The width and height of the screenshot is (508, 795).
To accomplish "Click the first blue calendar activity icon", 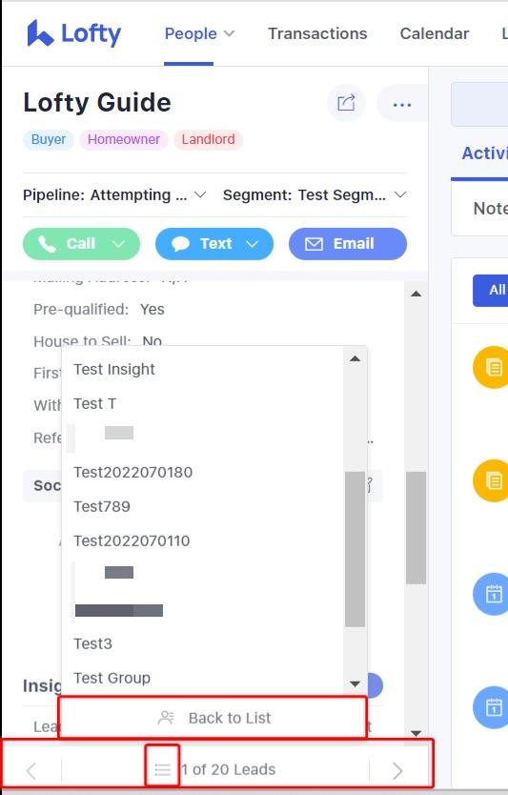I will click(x=492, y=594).
